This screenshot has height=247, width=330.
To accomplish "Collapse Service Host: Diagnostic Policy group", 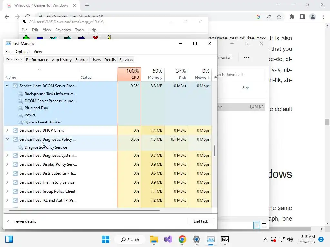I will 7,139.
